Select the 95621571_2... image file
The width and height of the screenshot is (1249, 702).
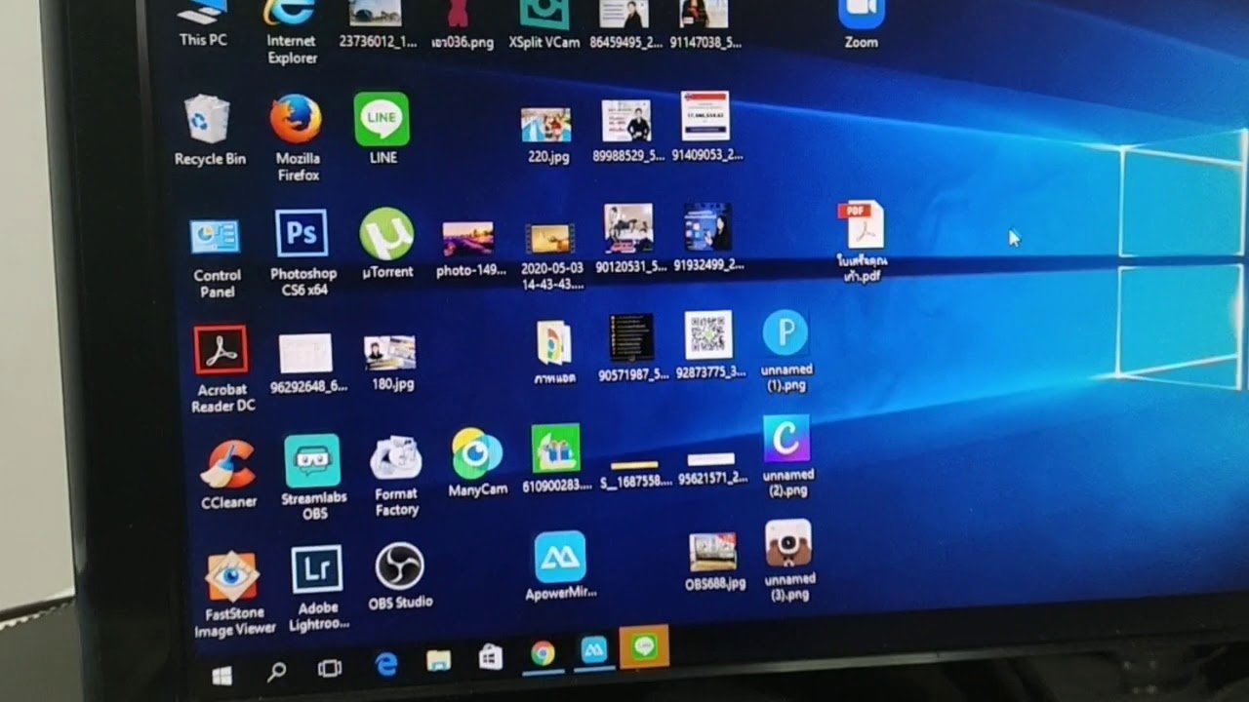click(712, 468)
